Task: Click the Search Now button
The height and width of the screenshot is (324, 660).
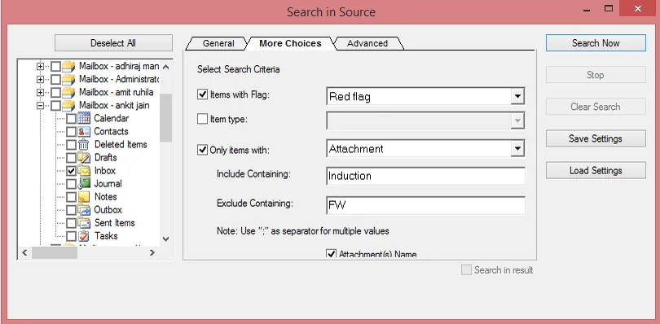Action: tap(596, 43)
